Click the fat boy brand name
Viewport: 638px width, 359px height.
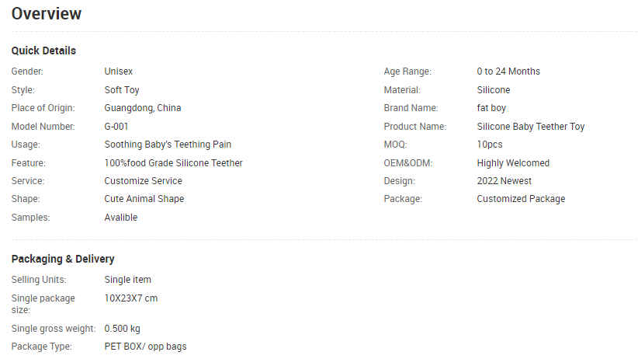click(491, 108)
